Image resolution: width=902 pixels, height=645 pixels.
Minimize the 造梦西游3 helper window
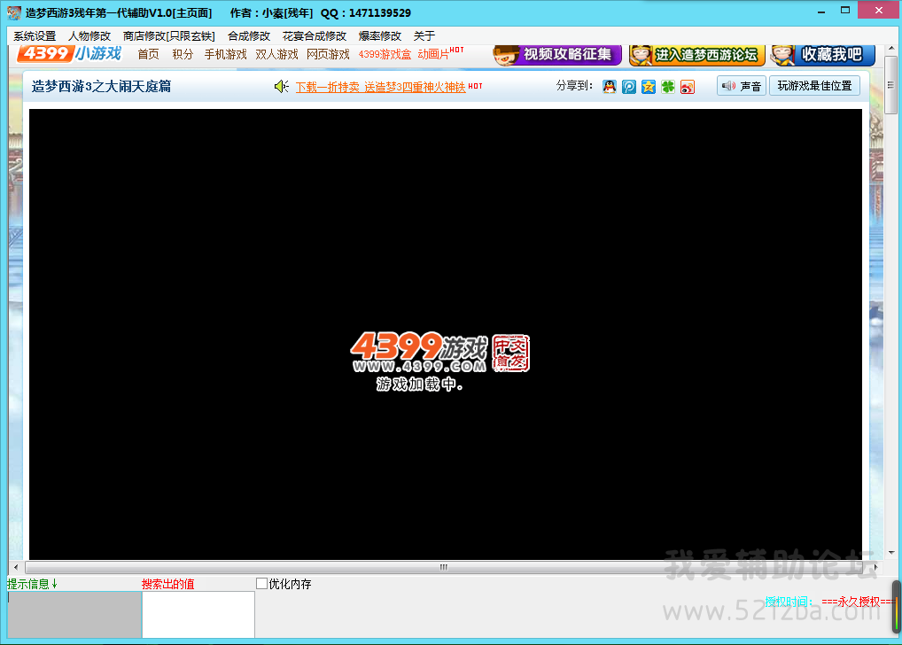coord(821,11)
